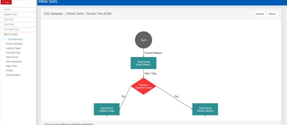View Web Activity
Image resolution: width=287 pixels, height=125 pixels.
click(12, 57)
